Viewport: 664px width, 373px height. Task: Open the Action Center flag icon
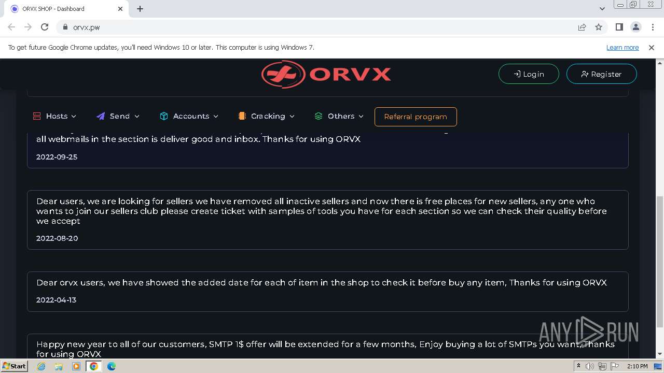click(x=615, y=366)
